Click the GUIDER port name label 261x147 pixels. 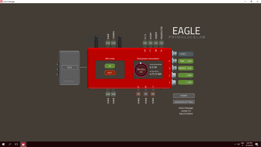pyautogui.click(x=156, y=36)
